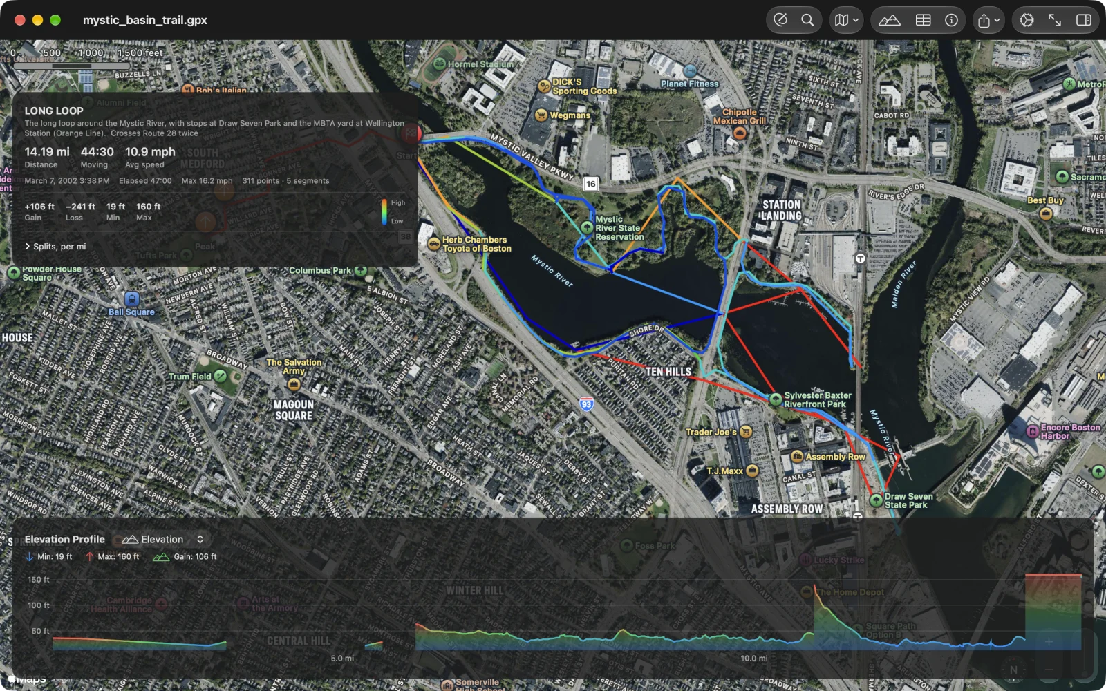Image resolution: width=1106 pixels, height=691 pixels.
Task: Open the share menu arrow
Action: (x=988, y=20)
